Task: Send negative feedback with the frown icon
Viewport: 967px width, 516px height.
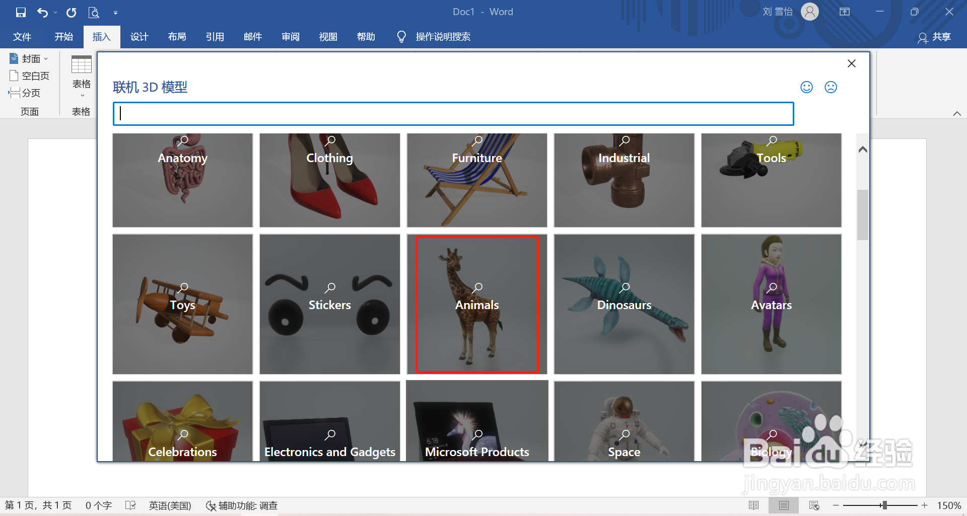Action: (x=831, y=87)
